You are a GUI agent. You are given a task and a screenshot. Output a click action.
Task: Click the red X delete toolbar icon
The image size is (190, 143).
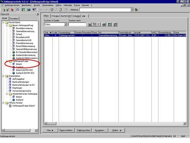[x=12, y=10]
